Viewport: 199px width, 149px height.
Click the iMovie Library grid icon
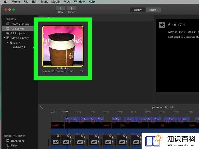click(8, 38)
